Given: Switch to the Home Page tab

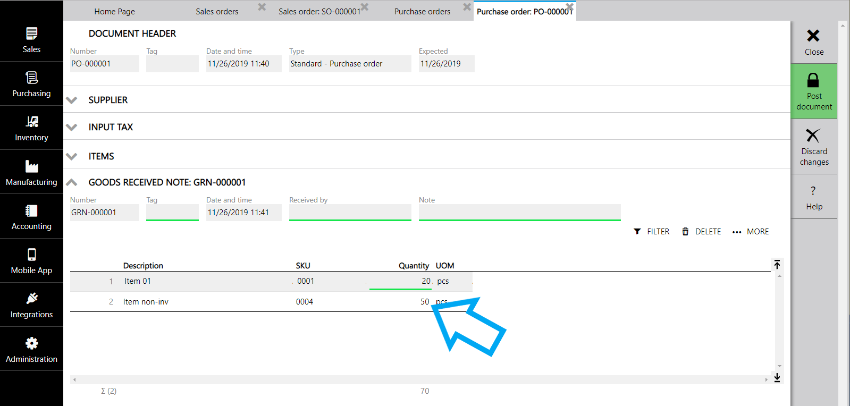Looking at the screenshot, I should [x=114, y=11].
